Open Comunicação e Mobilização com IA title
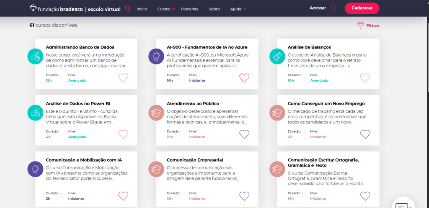 (84, 160)
